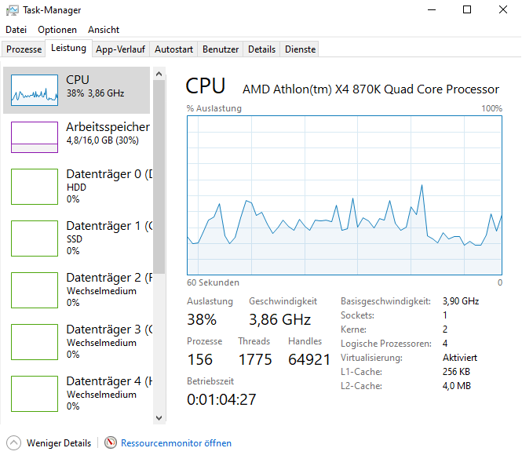Select the Datenträger 0 HDD graph icon
The width and height of the screenshot is (522, 466).
coord(35,187)
